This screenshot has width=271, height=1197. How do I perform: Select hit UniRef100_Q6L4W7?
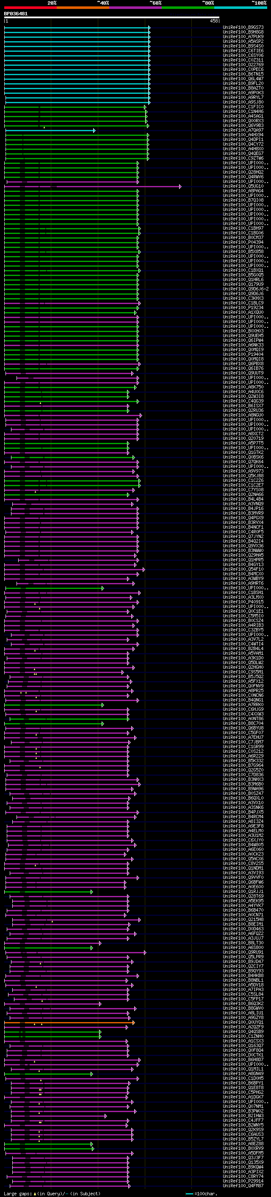[x=243, y=79]
